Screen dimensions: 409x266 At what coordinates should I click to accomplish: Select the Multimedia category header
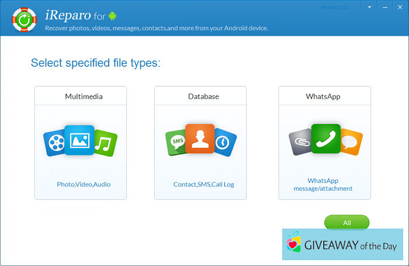pyautogui.click(x=84, y=96)
